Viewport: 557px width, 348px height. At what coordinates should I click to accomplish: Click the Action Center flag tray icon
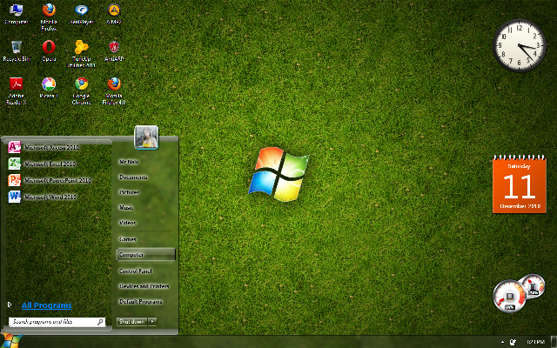(x=513, y=342)
